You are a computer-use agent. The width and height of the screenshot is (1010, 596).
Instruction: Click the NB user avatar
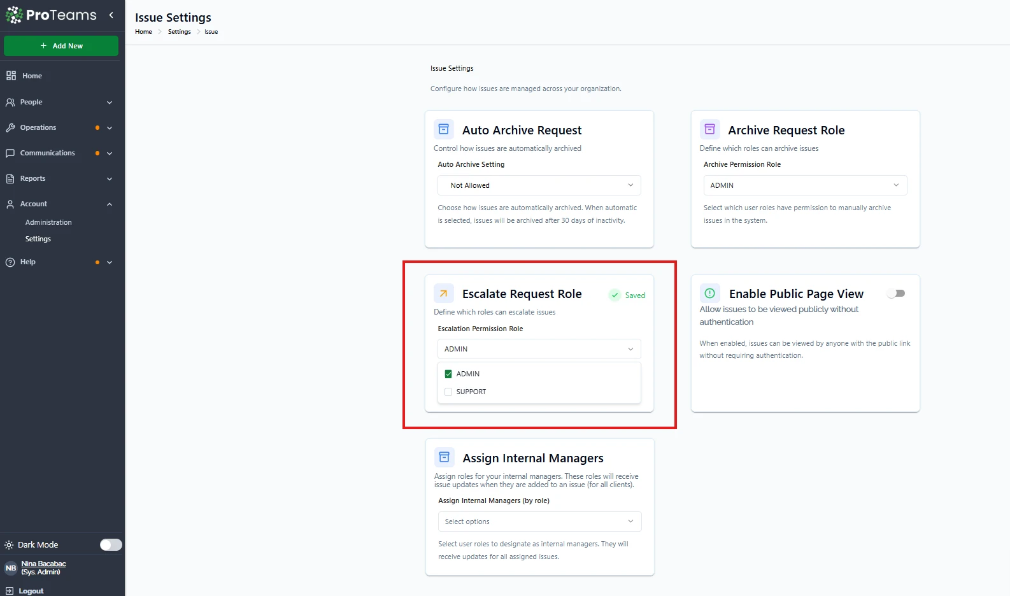point(11,568)
